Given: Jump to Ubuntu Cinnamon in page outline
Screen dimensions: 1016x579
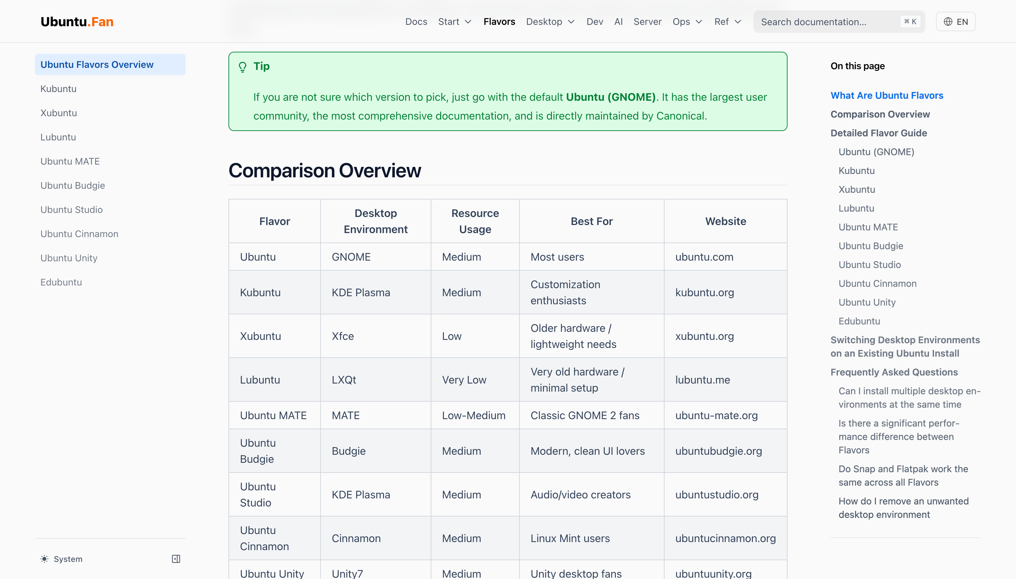Looking at the screenshot, I should pyautogui.click(x=878, y=283).
